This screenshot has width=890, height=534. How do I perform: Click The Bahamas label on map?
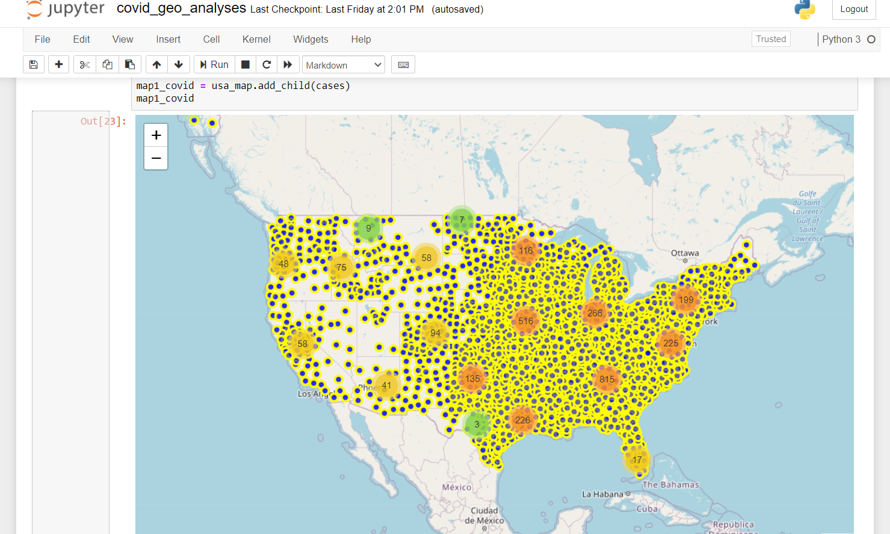pyautogui.click(x=670, y=485)
